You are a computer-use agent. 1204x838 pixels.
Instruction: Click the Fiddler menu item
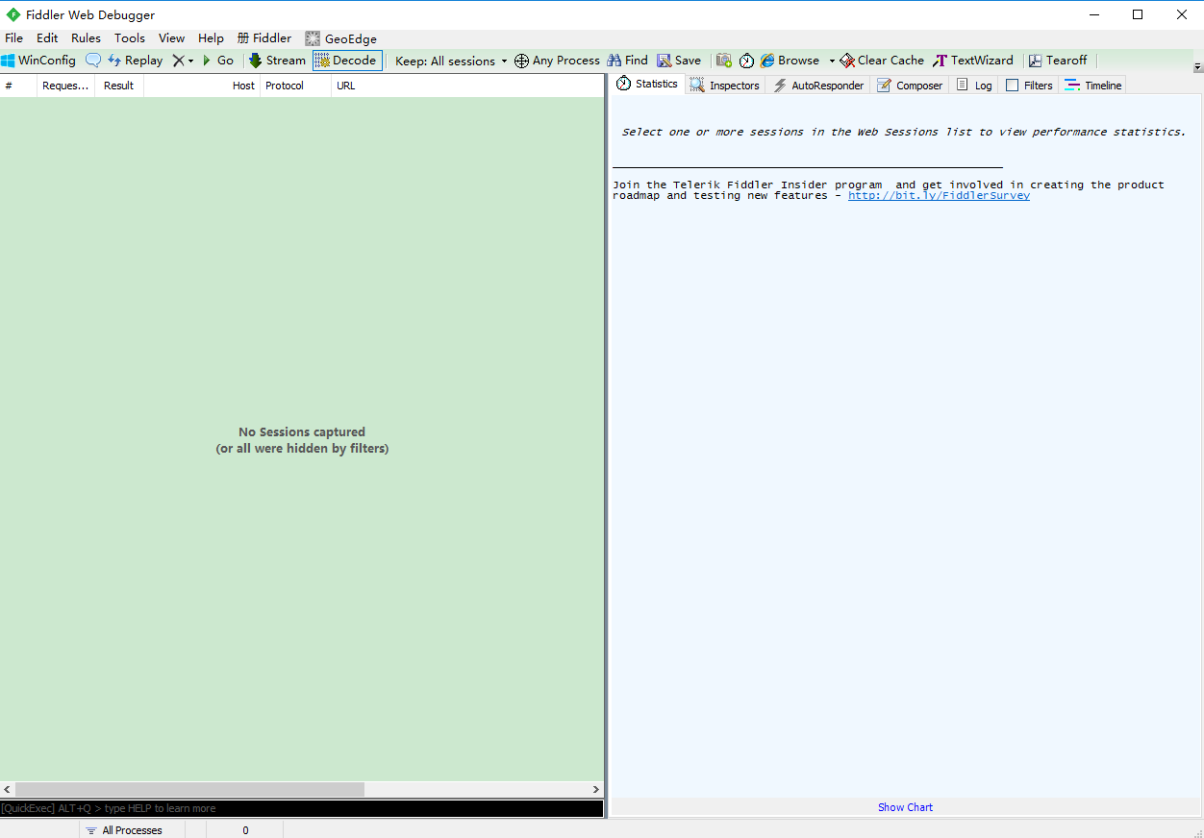tap(264, 38)
